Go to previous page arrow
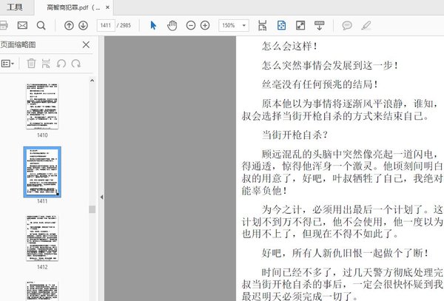444x301 pixels. [69, 25]
